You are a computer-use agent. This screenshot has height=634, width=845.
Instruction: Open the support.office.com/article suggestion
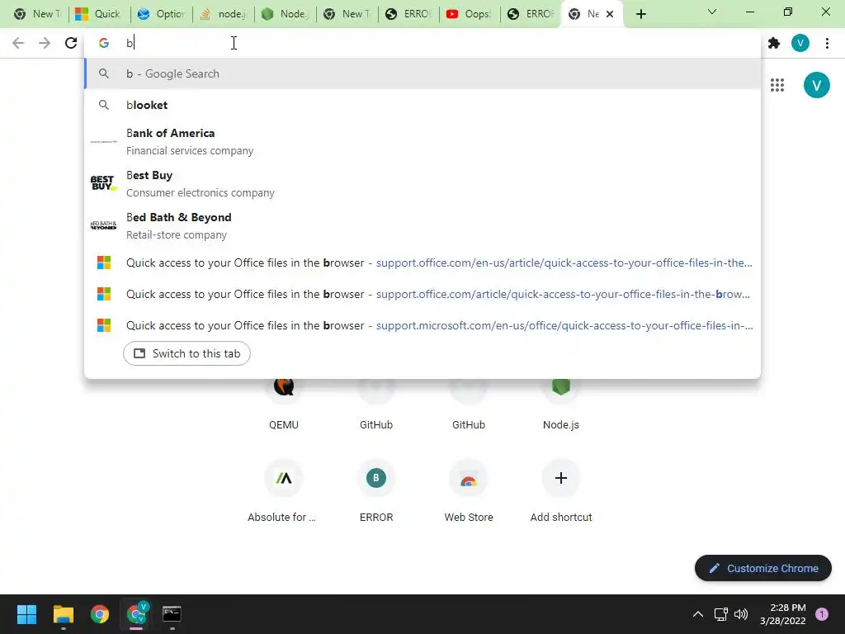[x=422, y=295]
